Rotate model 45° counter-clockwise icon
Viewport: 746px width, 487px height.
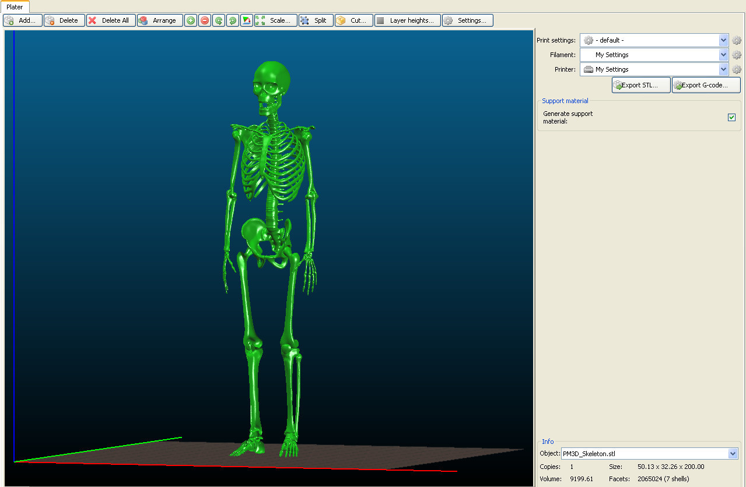tap(219, 20)
